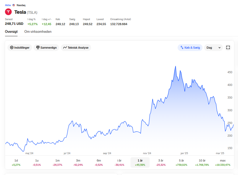238x175 pixels.
Task: Click Køb & Sælg arrows button
Action: coord(190,48)
